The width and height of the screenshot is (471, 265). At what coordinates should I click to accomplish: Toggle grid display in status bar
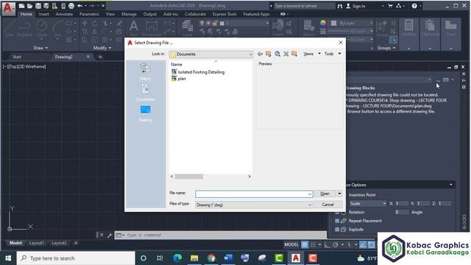pos(305,244)
